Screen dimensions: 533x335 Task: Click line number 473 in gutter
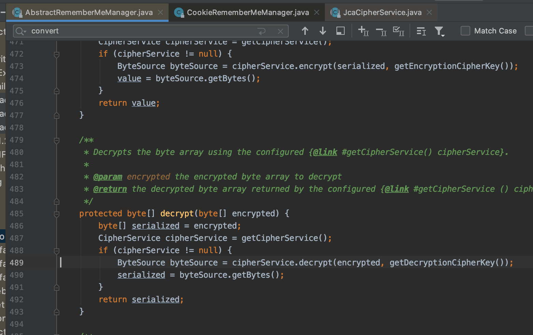17,66
